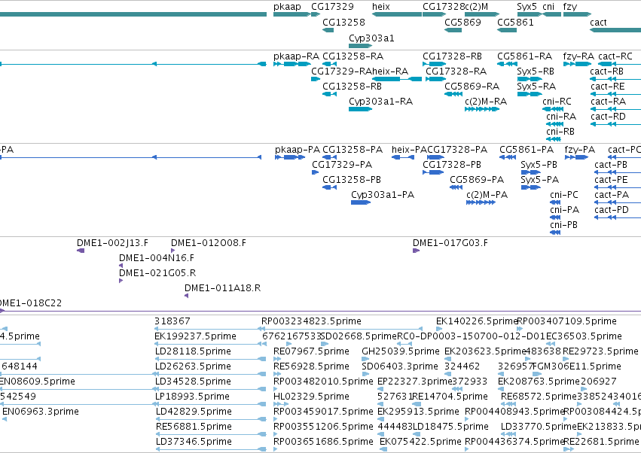
Task: Click the Syx5 gene label
Action: 527,7
